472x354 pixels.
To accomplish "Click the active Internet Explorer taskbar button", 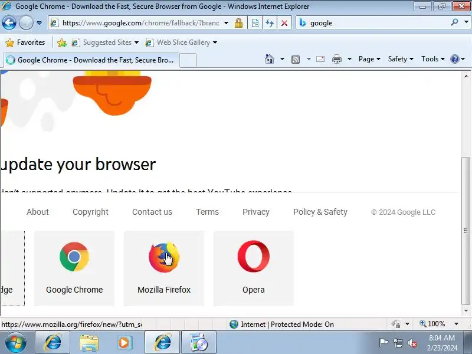I will coord(162,343).
